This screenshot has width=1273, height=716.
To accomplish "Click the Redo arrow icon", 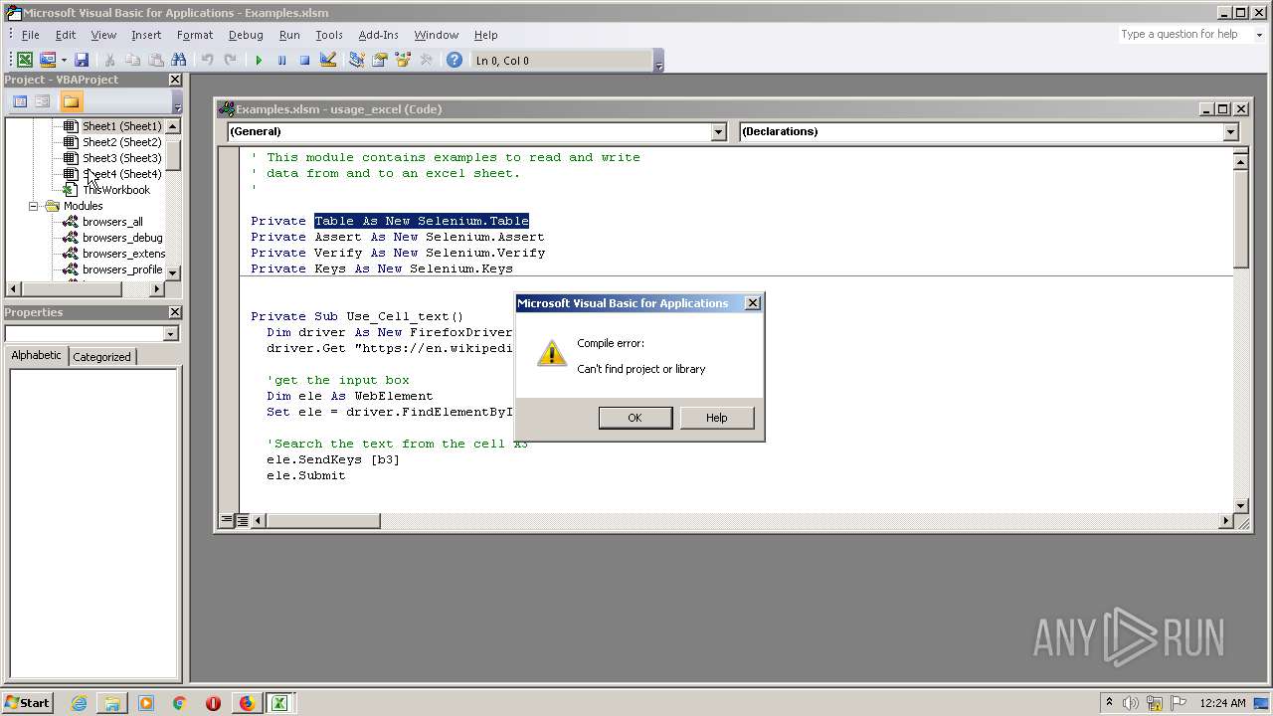I will [x=230, y=60].
